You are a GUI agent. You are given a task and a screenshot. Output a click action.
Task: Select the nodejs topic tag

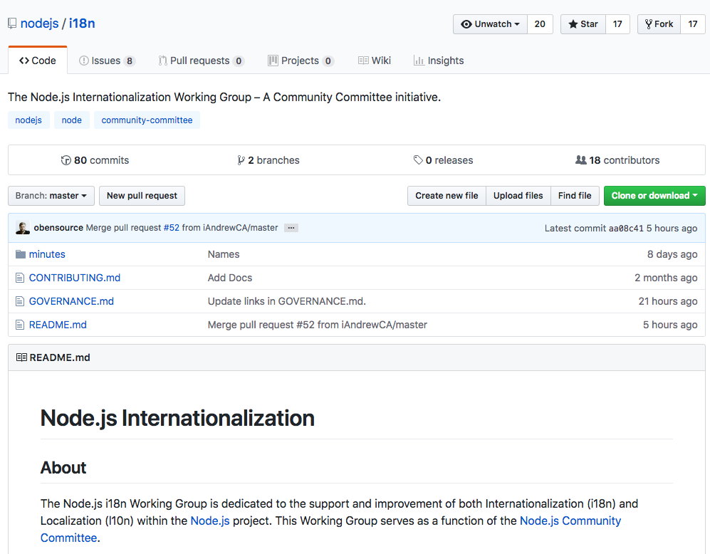coord(28,120)
